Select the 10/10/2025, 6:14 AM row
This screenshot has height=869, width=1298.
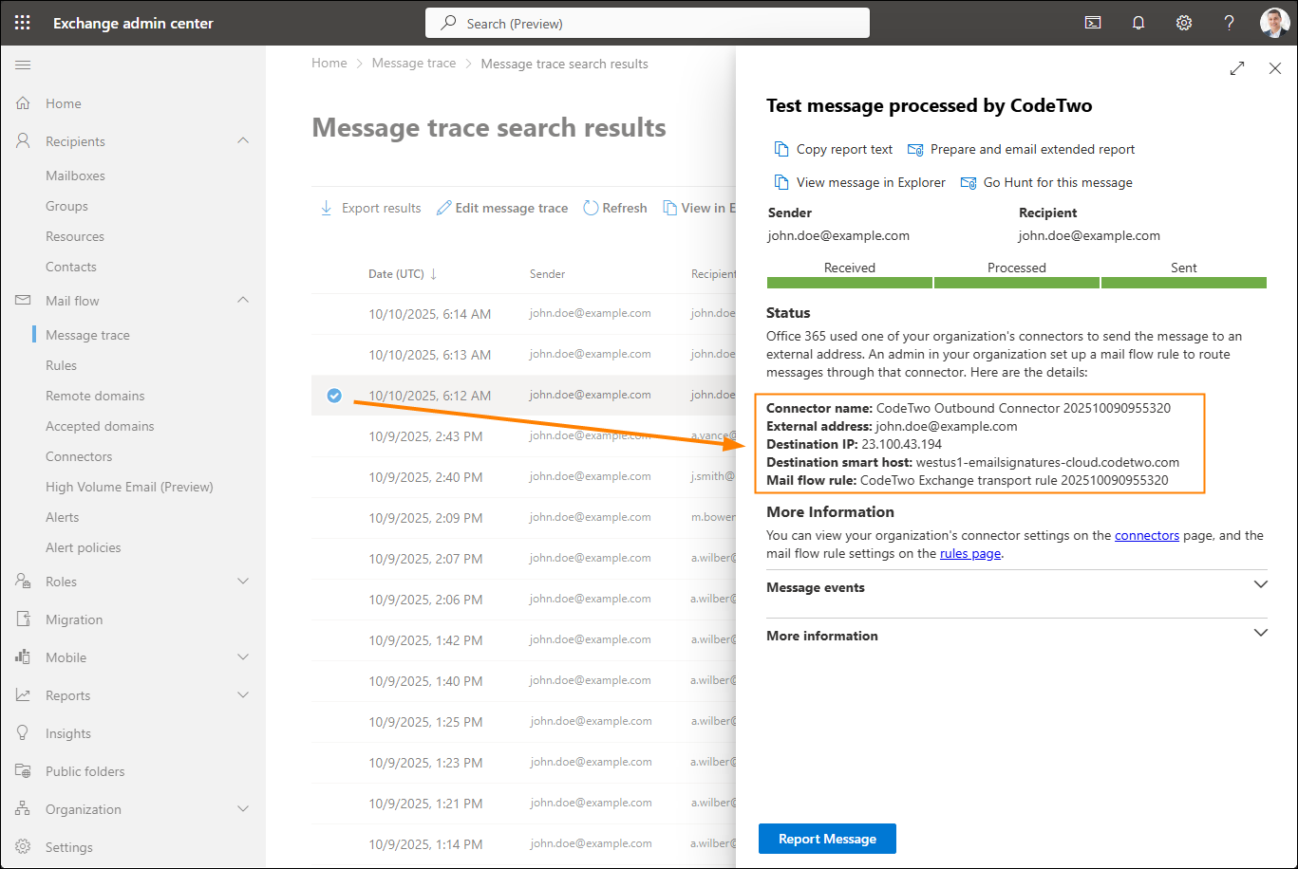524,314
